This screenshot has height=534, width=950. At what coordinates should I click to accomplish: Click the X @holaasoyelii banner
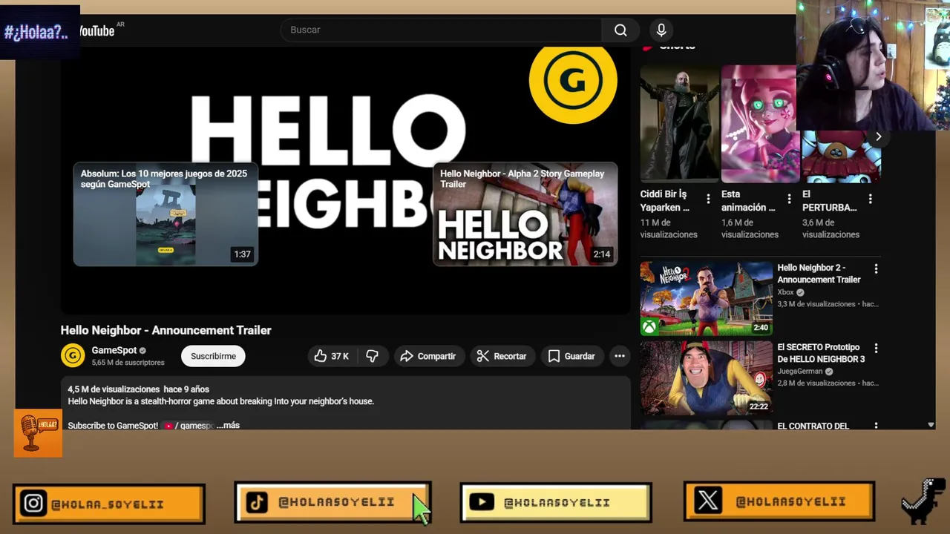[x=779, y=501]
